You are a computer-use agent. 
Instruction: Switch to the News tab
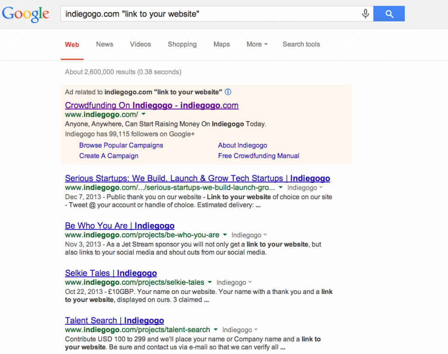point(105,44)
